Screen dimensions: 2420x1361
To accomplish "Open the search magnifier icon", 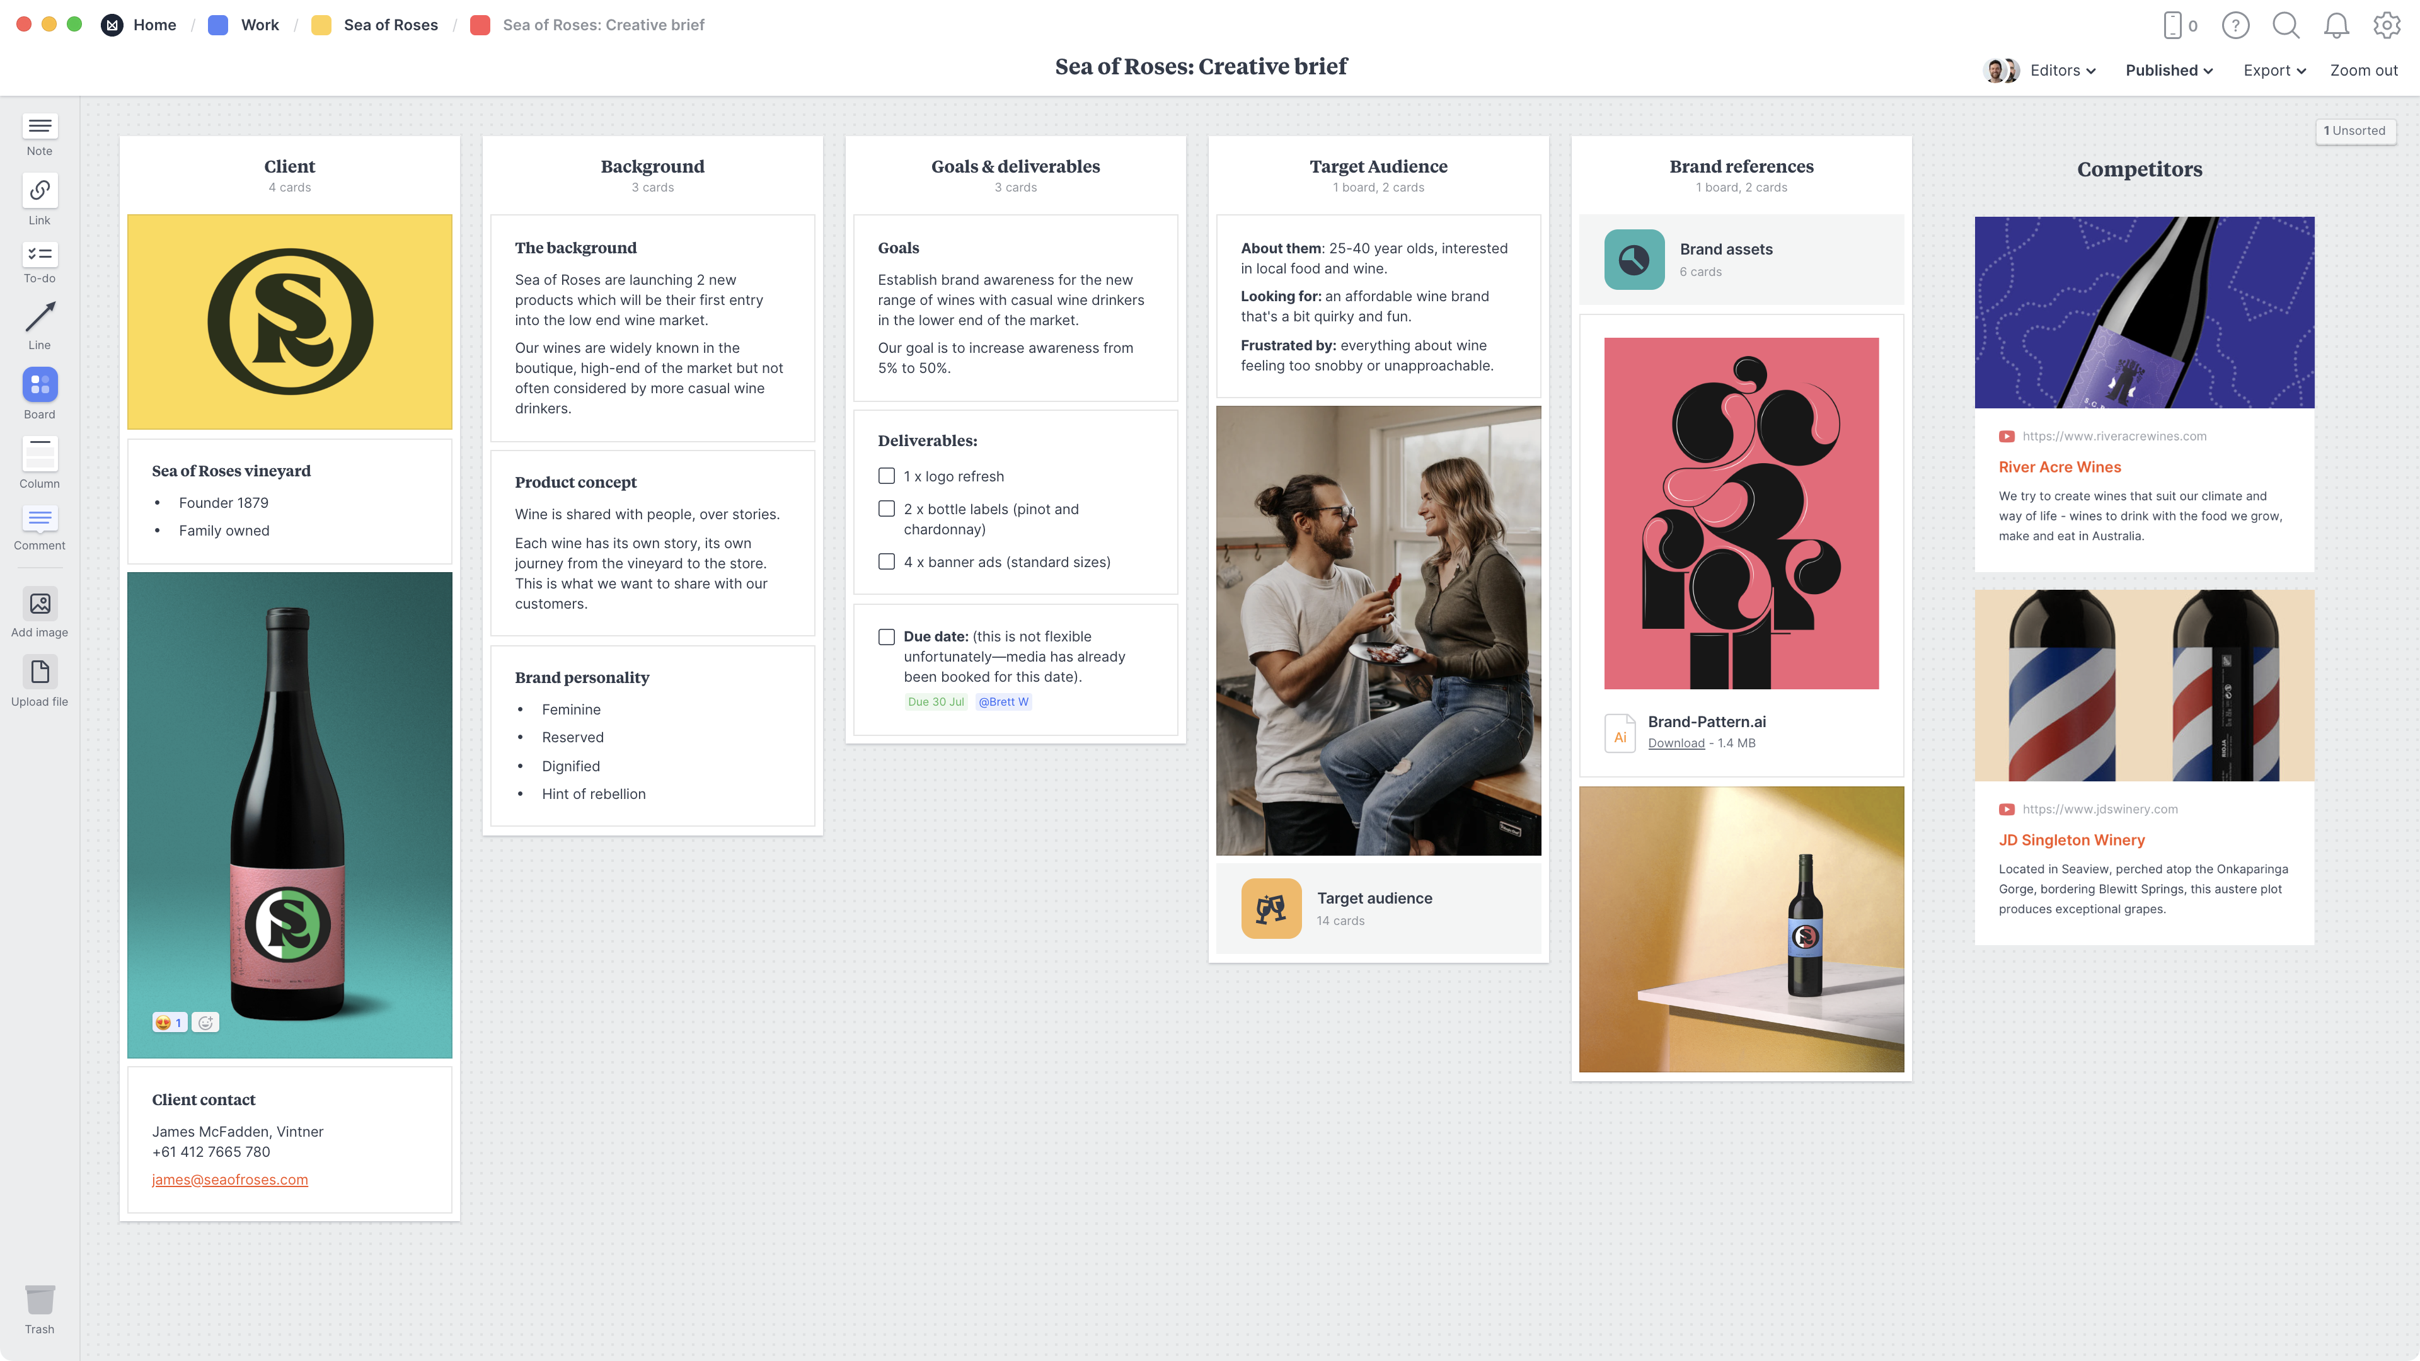I will 2285,25.
